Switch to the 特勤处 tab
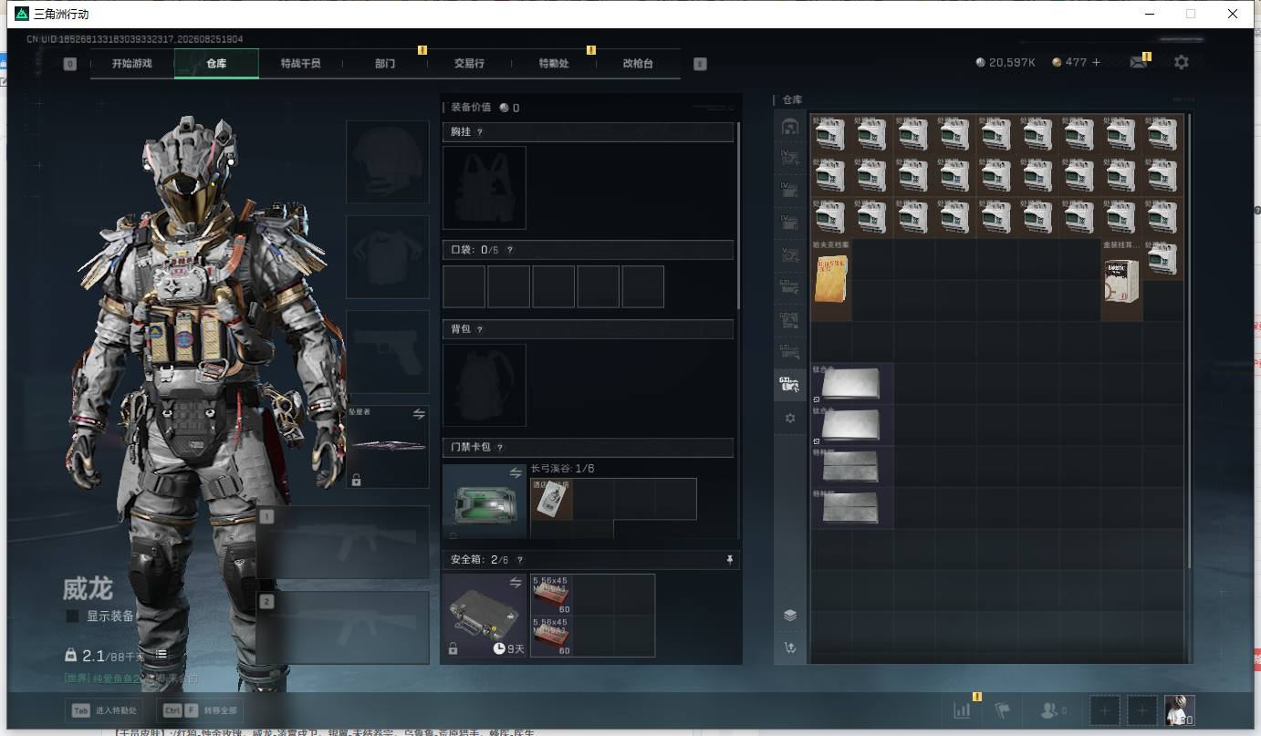This screenshot has height=736, width=1261. (554, 64)
